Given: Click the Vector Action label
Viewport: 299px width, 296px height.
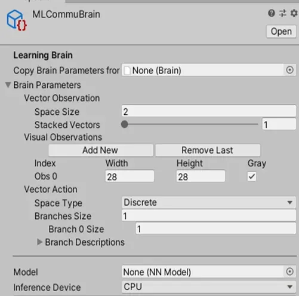Looking at the screenshot, I should pos(51,189).
